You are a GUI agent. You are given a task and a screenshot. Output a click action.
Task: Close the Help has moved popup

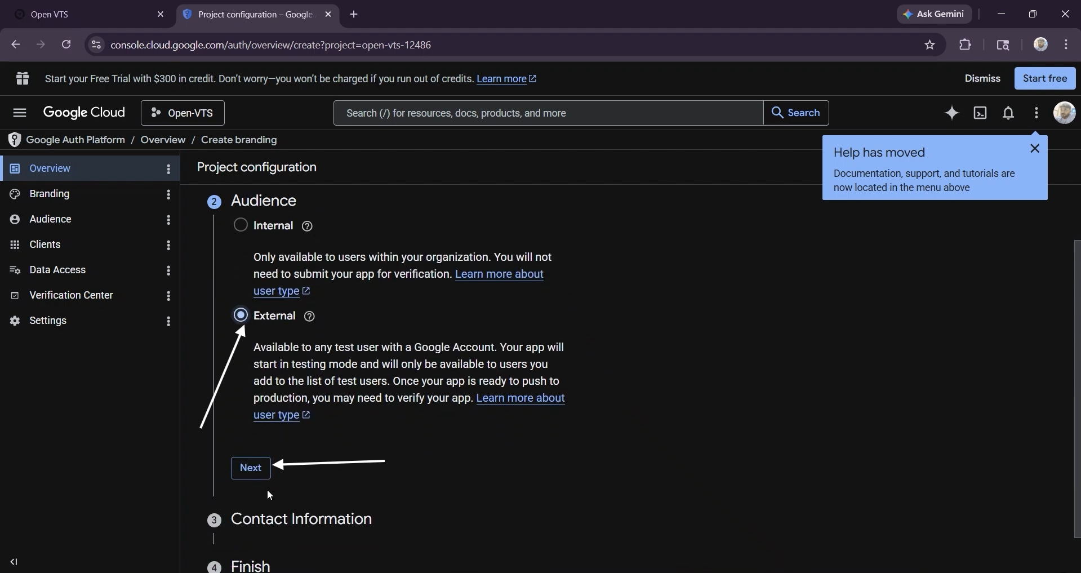(1035, 149)
